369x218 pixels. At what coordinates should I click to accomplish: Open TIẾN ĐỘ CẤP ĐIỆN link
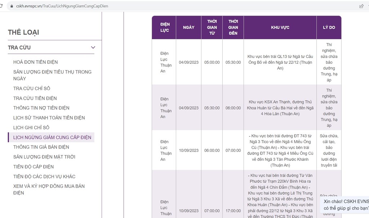(x=34, y=167)
